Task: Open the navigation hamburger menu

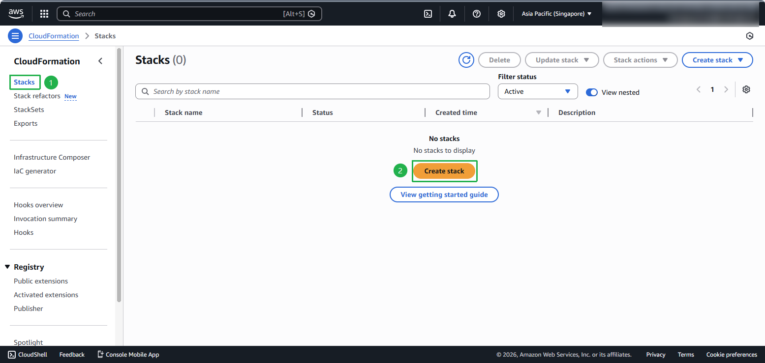Action: 15,35
